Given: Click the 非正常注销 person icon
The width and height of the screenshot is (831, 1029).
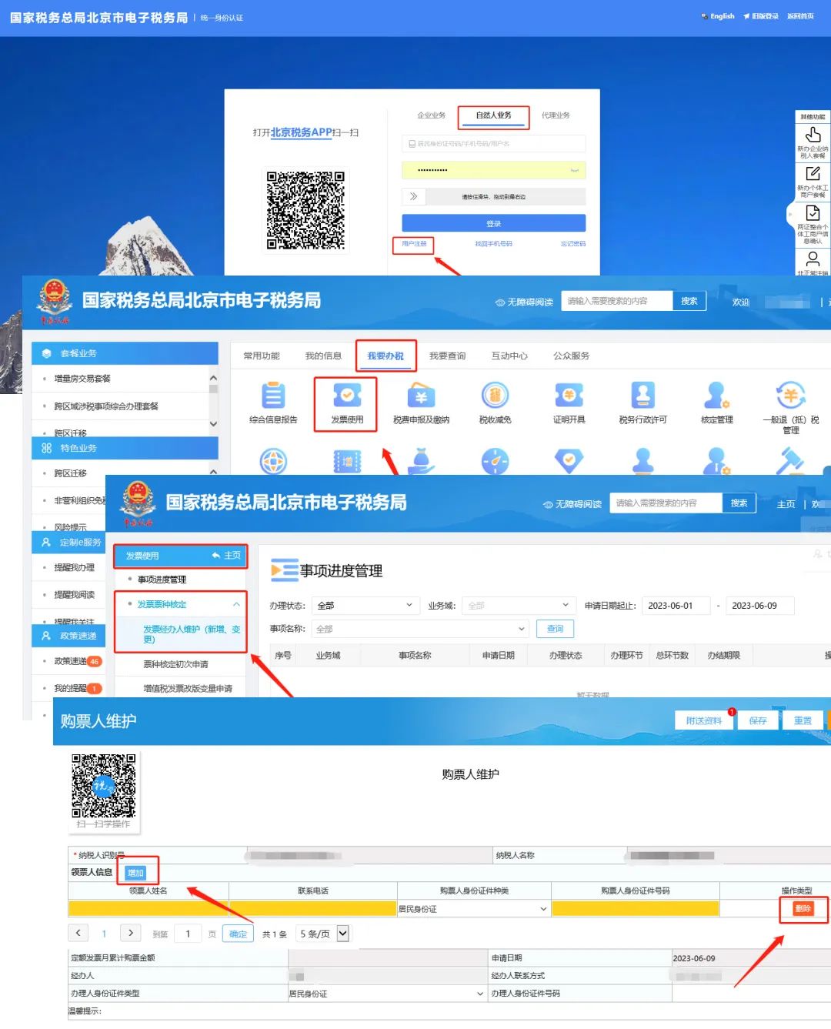Looking at the screenshot, I should [813, 259].
